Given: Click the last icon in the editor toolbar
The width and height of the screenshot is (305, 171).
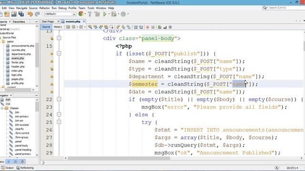Looking at the screenshot, I should (170, 27).
